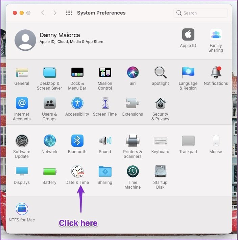
Task: Click the Danny Maiorca account name
Action: click(x=60, y=35)
